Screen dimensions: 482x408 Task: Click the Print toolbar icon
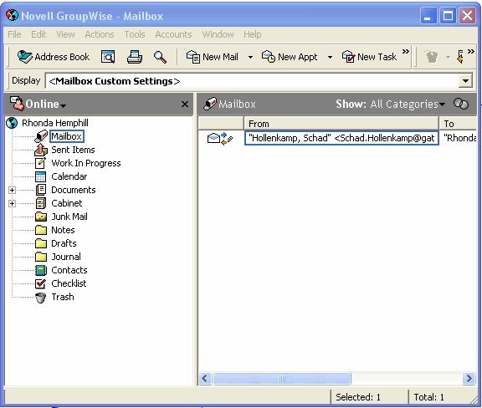coord(135,57)
